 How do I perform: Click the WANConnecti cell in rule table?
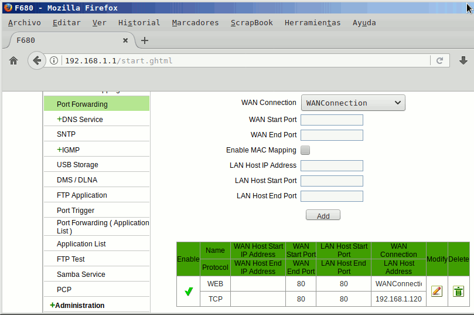click(398, 284)
